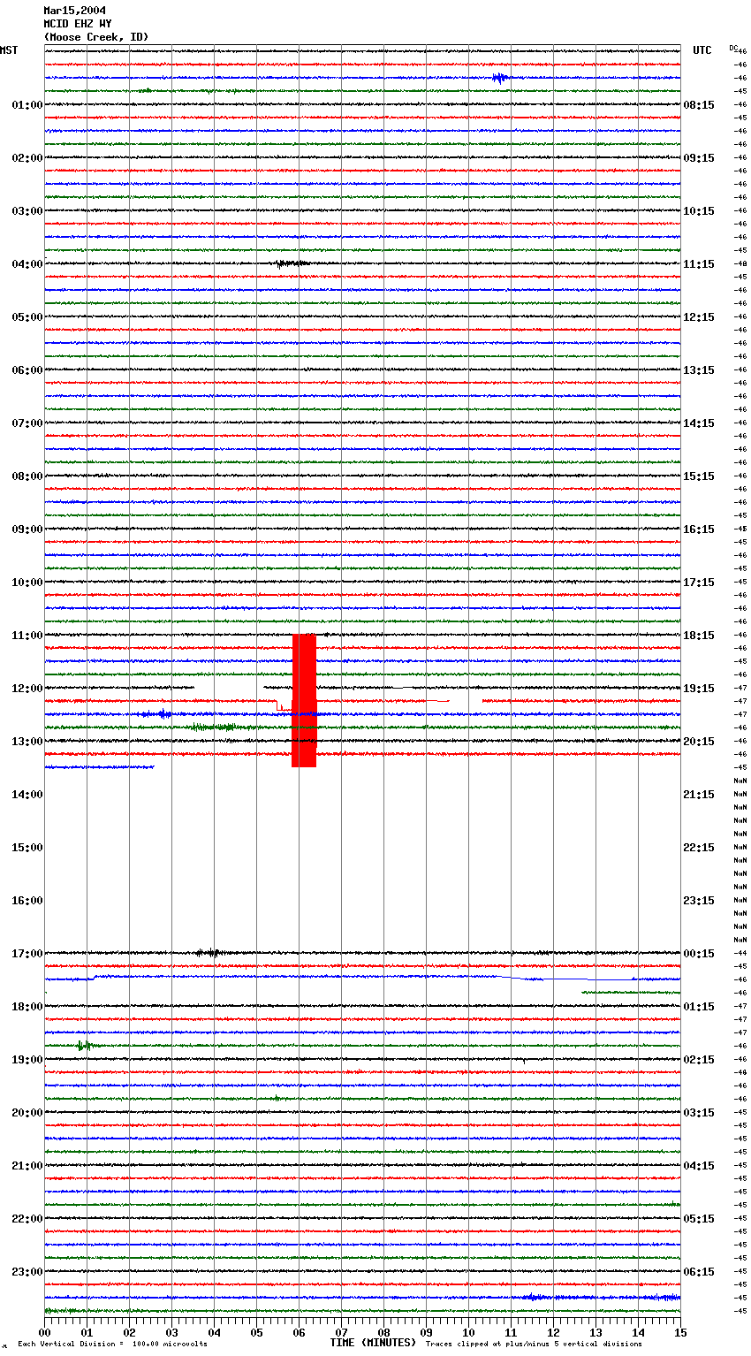
Task: Click the Each Vertical Division = 100.00 microvolts note
Action: point(112,1345)
